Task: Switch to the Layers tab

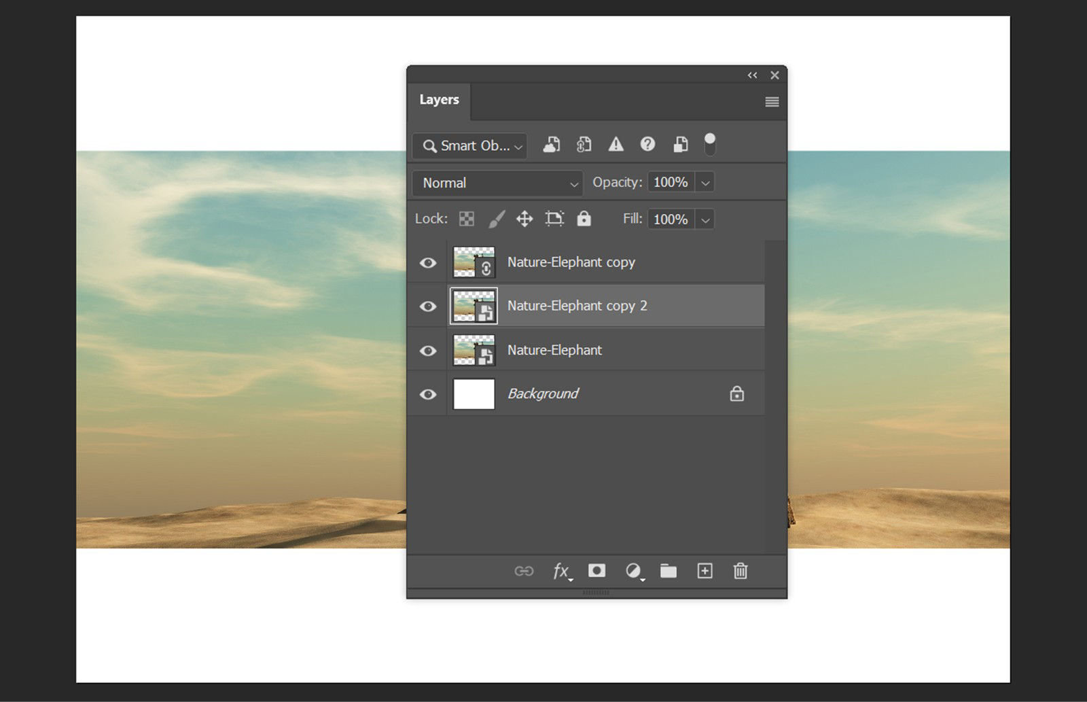Action: click(x=439, y=99)
